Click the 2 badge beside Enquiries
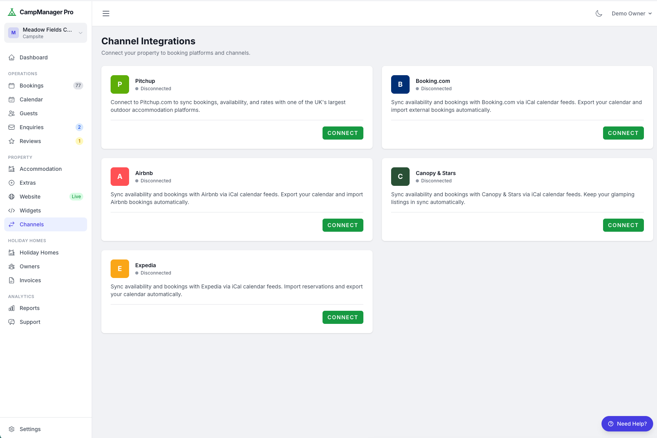The height and width of the screenshot is (438, 657). (x=79, y=127)
